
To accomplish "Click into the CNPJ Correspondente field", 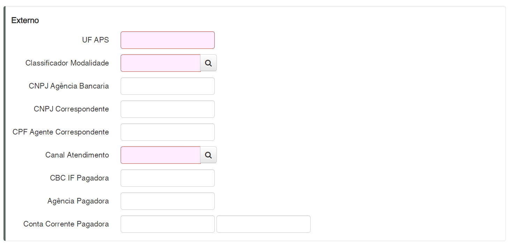I will tap(167, 109).
